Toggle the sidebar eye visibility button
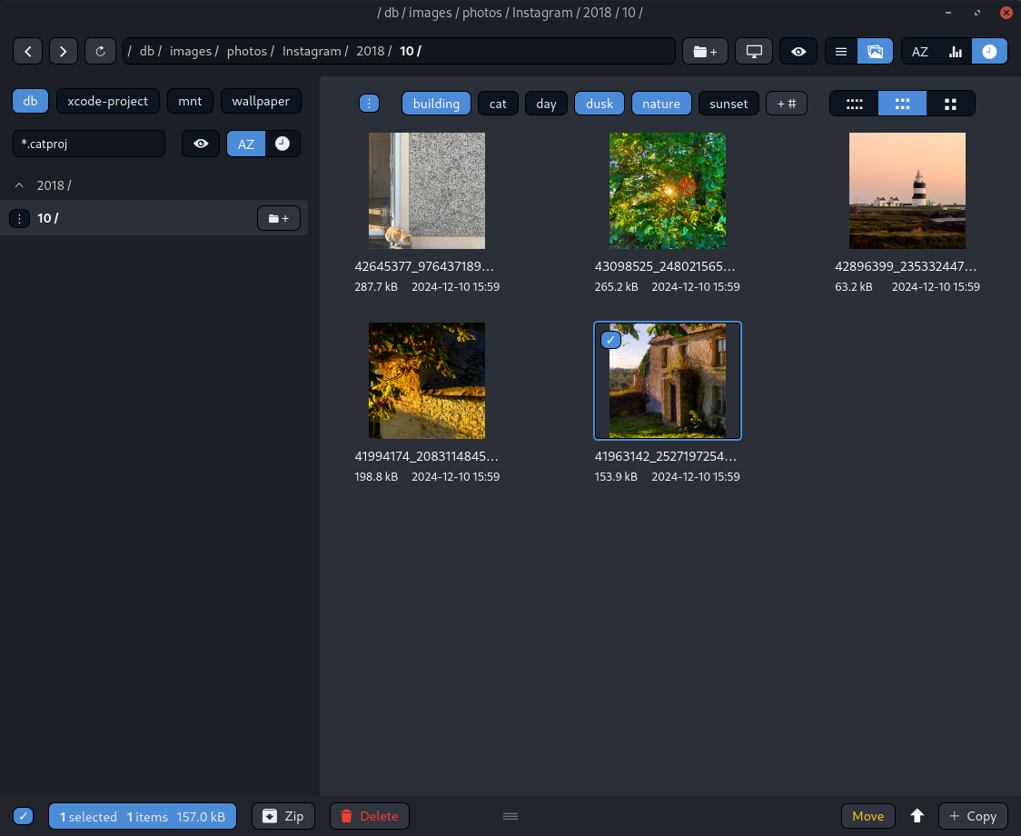Image resolution: width=1021 pixels, height=836 pixels. [201, 144]
